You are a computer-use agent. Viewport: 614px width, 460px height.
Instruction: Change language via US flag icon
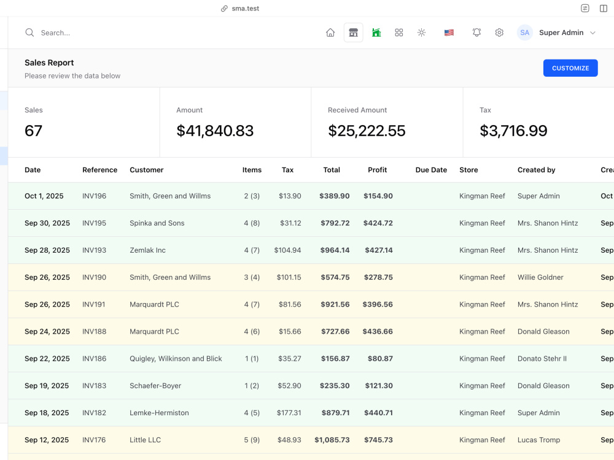(x=449, y=33)
